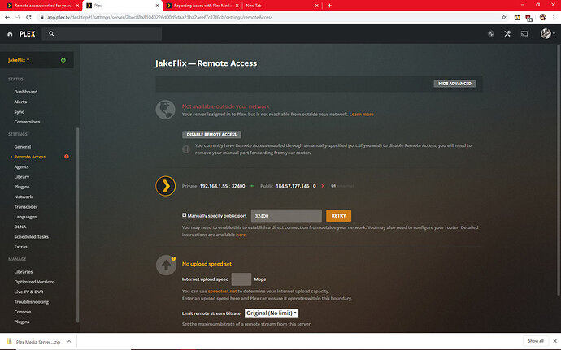Open a new browser tab with plus
The height and width of the screenshot is (350, 561).
(x=329, y=6)
